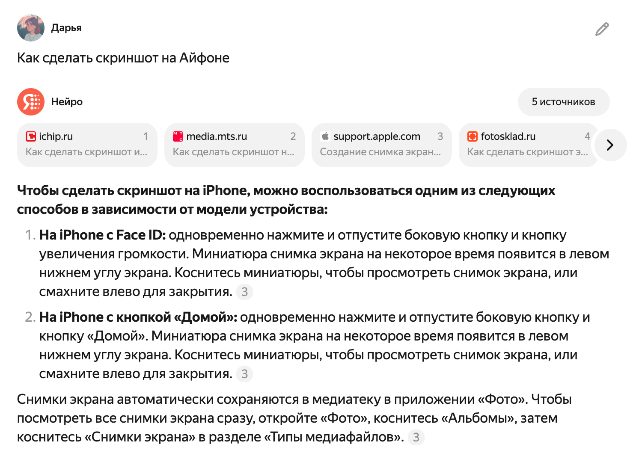Click the bold 'На iPhone с Face ID:' text
Image resolution: width=642 pixels, height=462 pixels.
pyautogui.click(x=102, y=235)
